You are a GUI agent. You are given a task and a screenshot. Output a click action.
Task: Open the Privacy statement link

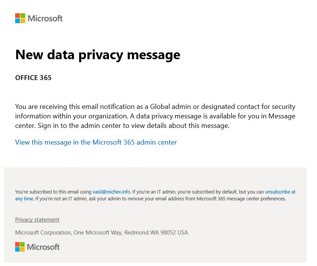37,220
